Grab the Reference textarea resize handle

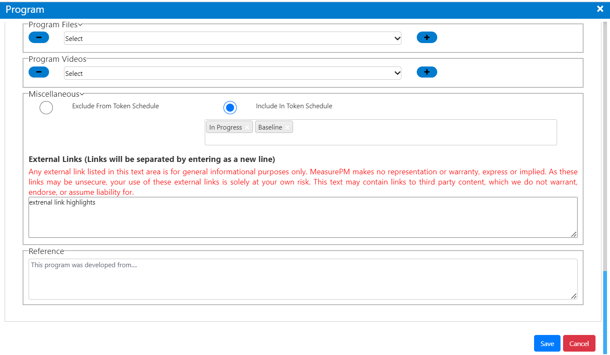574,296
